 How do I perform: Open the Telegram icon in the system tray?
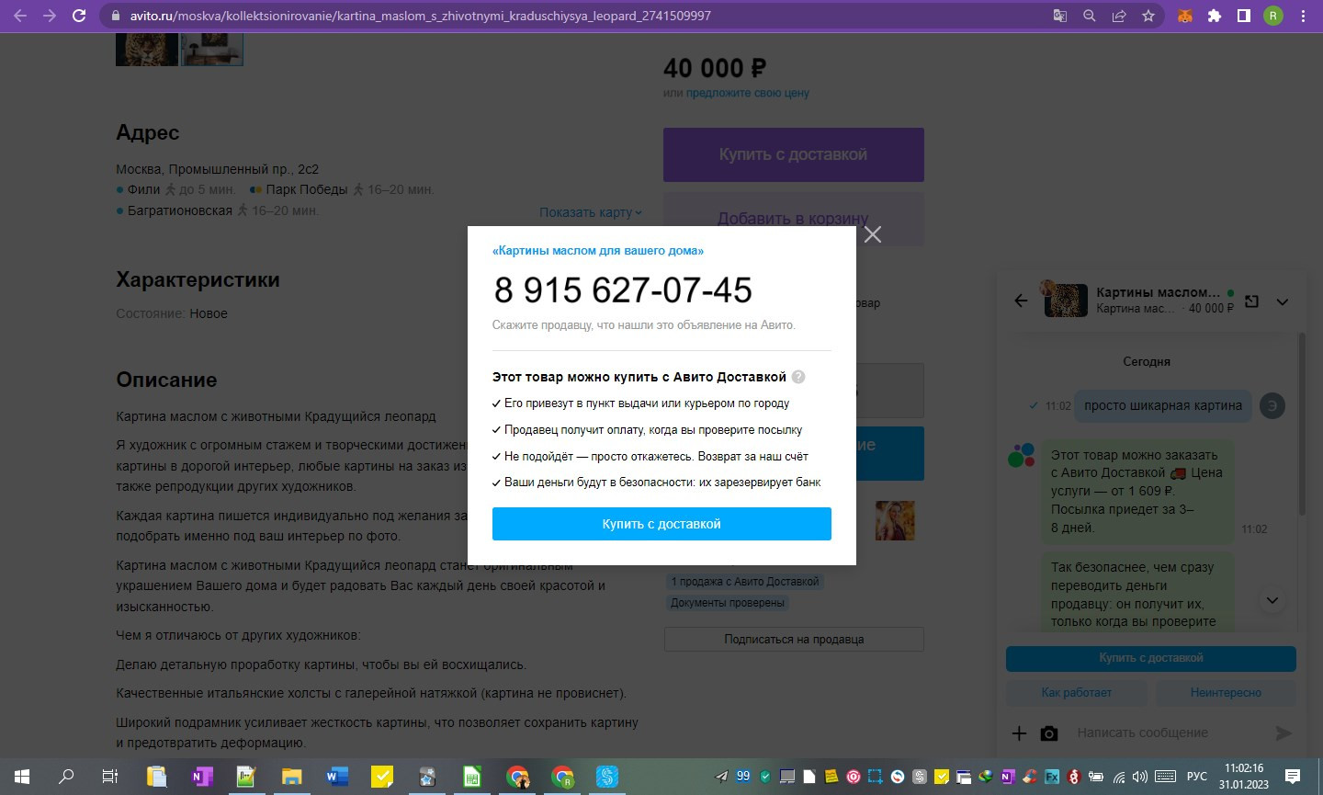(x=722, y=777)
